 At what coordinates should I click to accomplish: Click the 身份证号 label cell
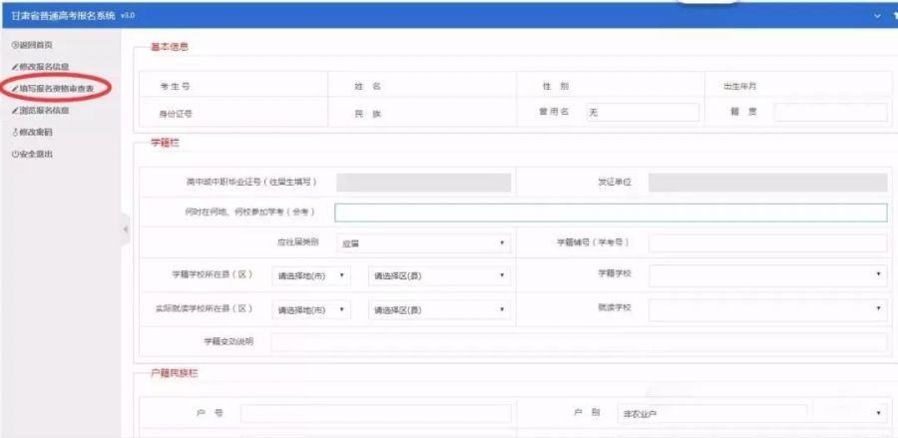pyautogui.click(x=176, y=114)
